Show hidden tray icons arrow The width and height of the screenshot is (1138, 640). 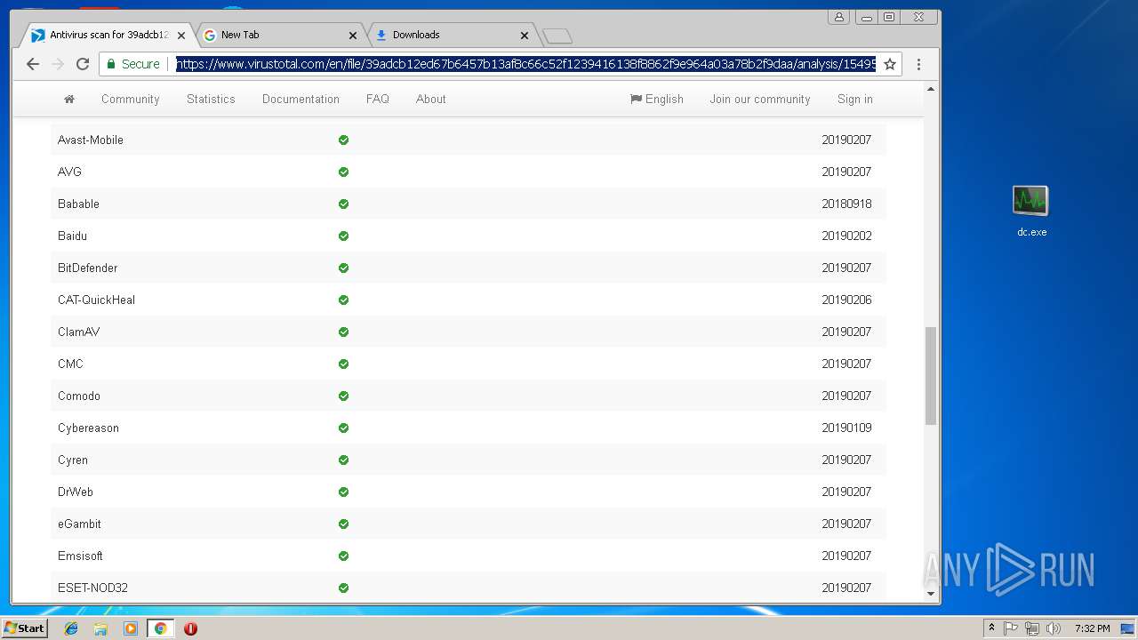coord(991,628)
